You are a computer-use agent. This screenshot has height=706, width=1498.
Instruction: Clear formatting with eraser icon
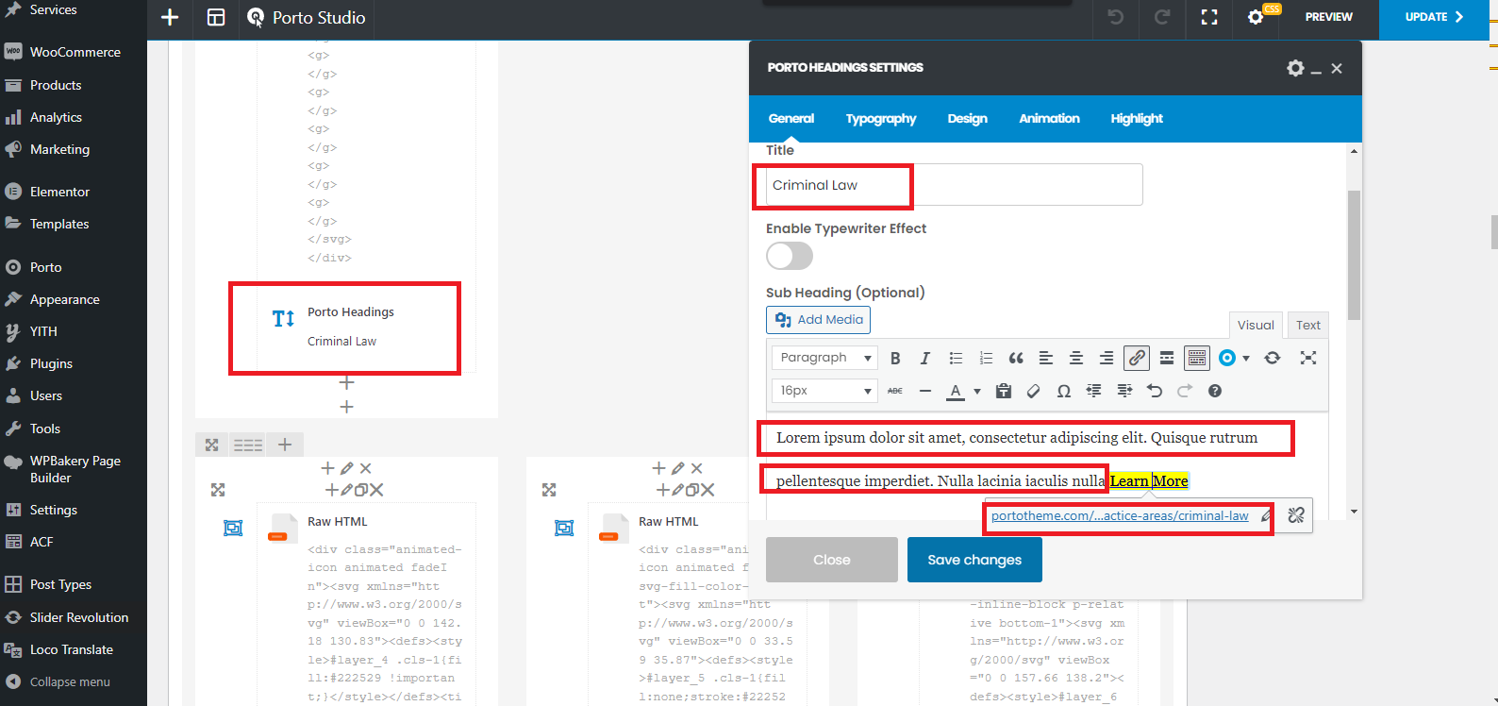click(1034, 391)
